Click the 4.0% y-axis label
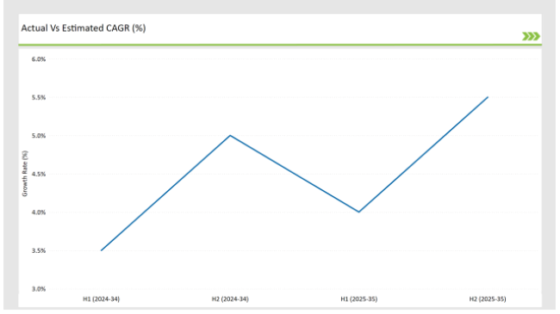560x314 pixels. point(39,212)
